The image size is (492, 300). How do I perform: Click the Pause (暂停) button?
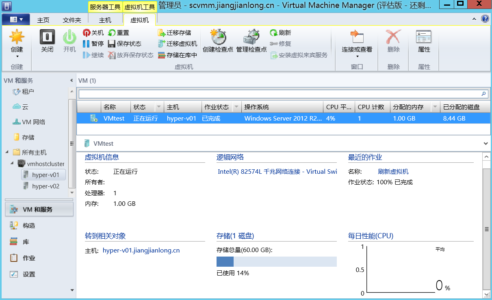pos(93,44)
